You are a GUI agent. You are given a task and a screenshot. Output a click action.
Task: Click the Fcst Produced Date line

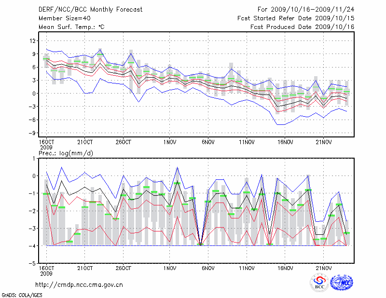(302, 27)
